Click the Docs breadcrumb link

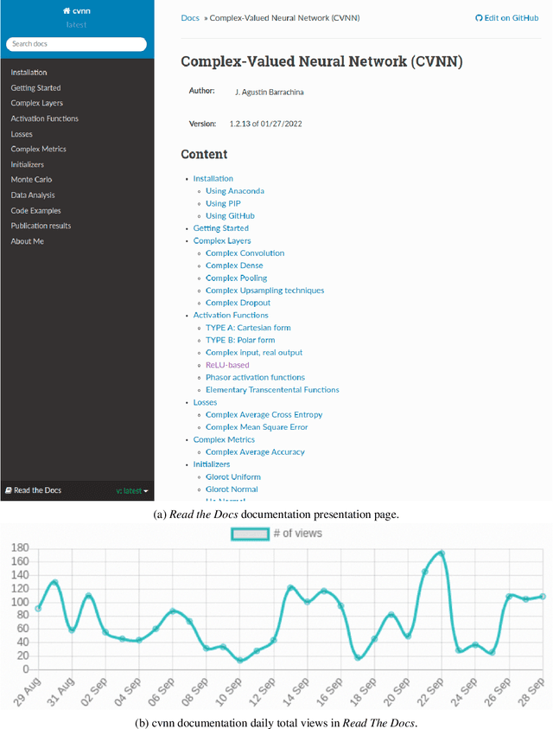(189, 18)
